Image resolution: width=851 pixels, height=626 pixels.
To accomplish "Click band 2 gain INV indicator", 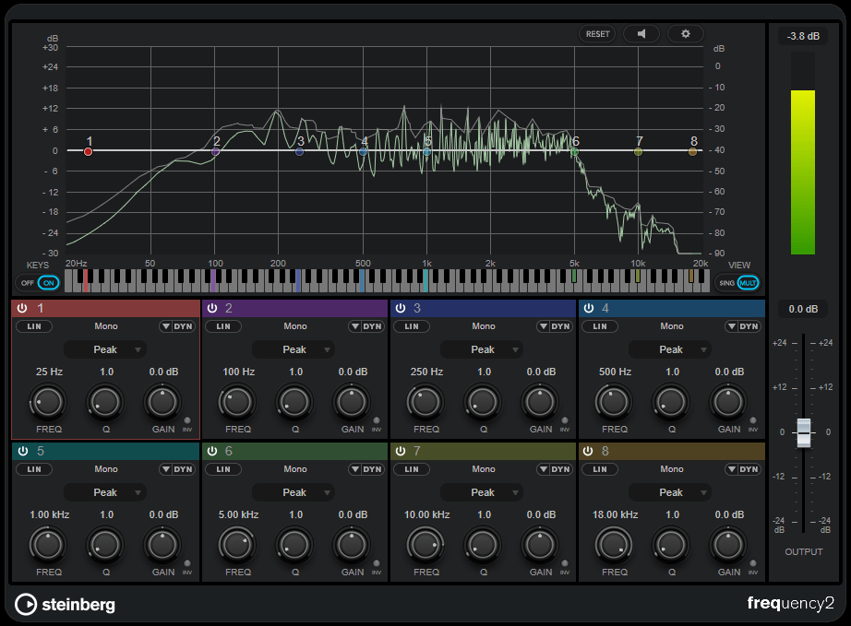I will (x=376, y=421).
